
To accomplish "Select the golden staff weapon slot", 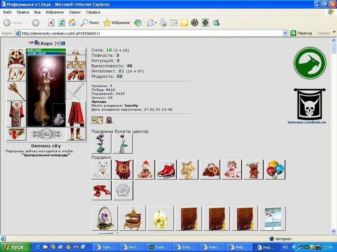I will point(16,91).
